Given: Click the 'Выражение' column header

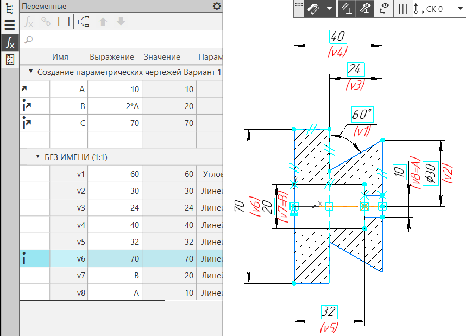Looking at the screenshot, I should pos(112,57).
